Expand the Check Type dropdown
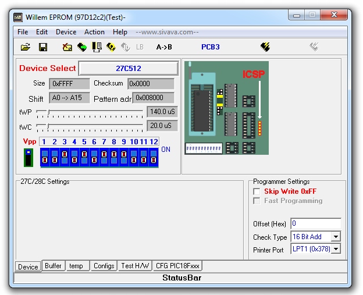Screen dimensions: 363x295 point(335,237)
